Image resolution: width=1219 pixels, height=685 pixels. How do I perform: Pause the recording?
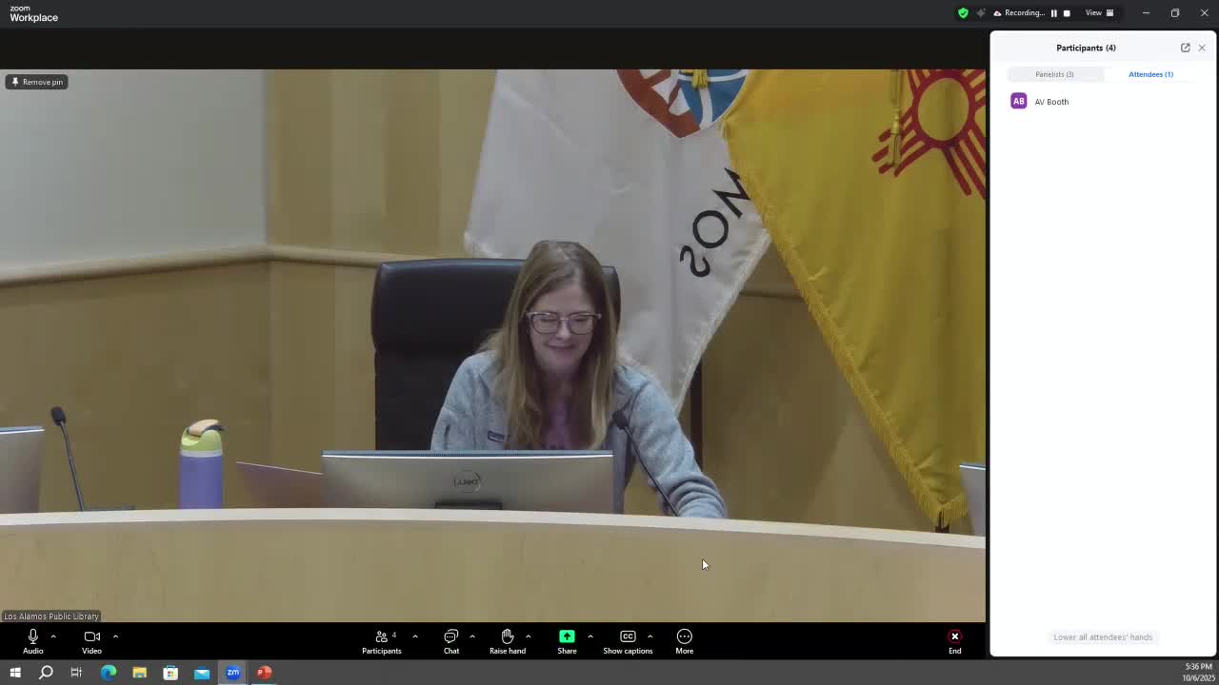coord(1053,13)
